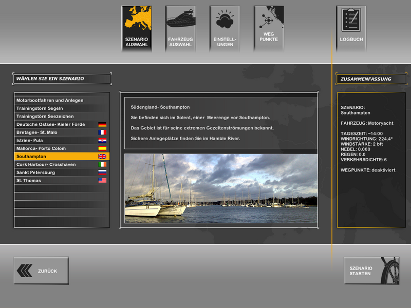Click the Croatian flag beside Istrien- Pula
The height and width of the screenshot is (308, 411).
point(102,140)
